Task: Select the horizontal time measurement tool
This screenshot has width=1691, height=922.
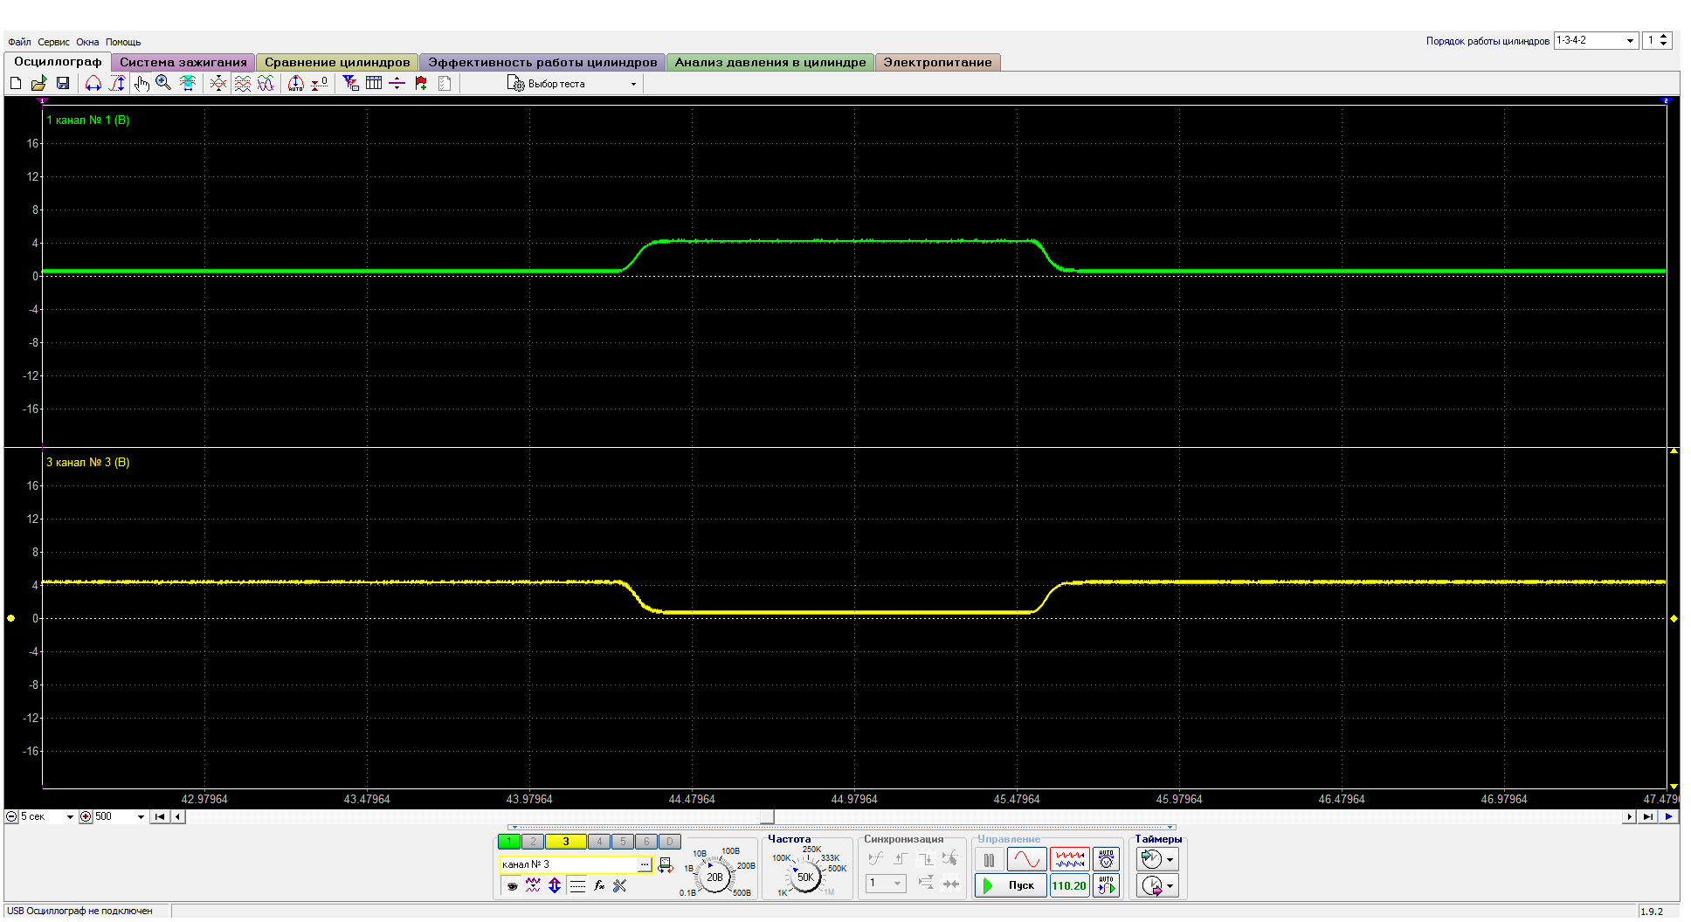Action: [x=93, y=83]
